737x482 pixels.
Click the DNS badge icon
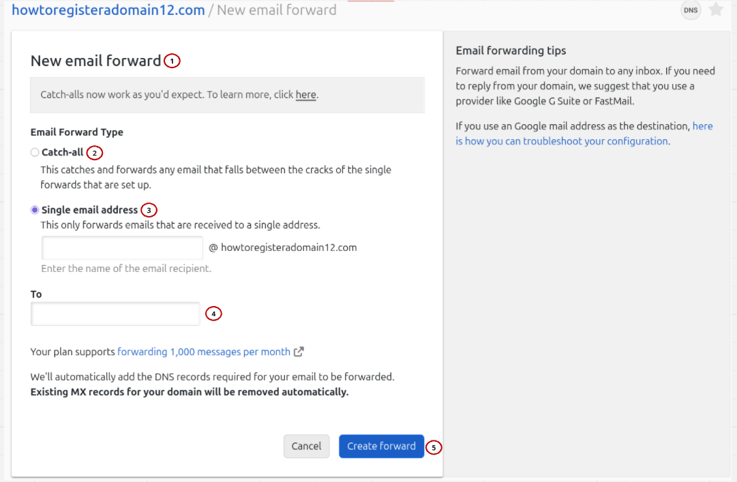click(x=691, y=10)
